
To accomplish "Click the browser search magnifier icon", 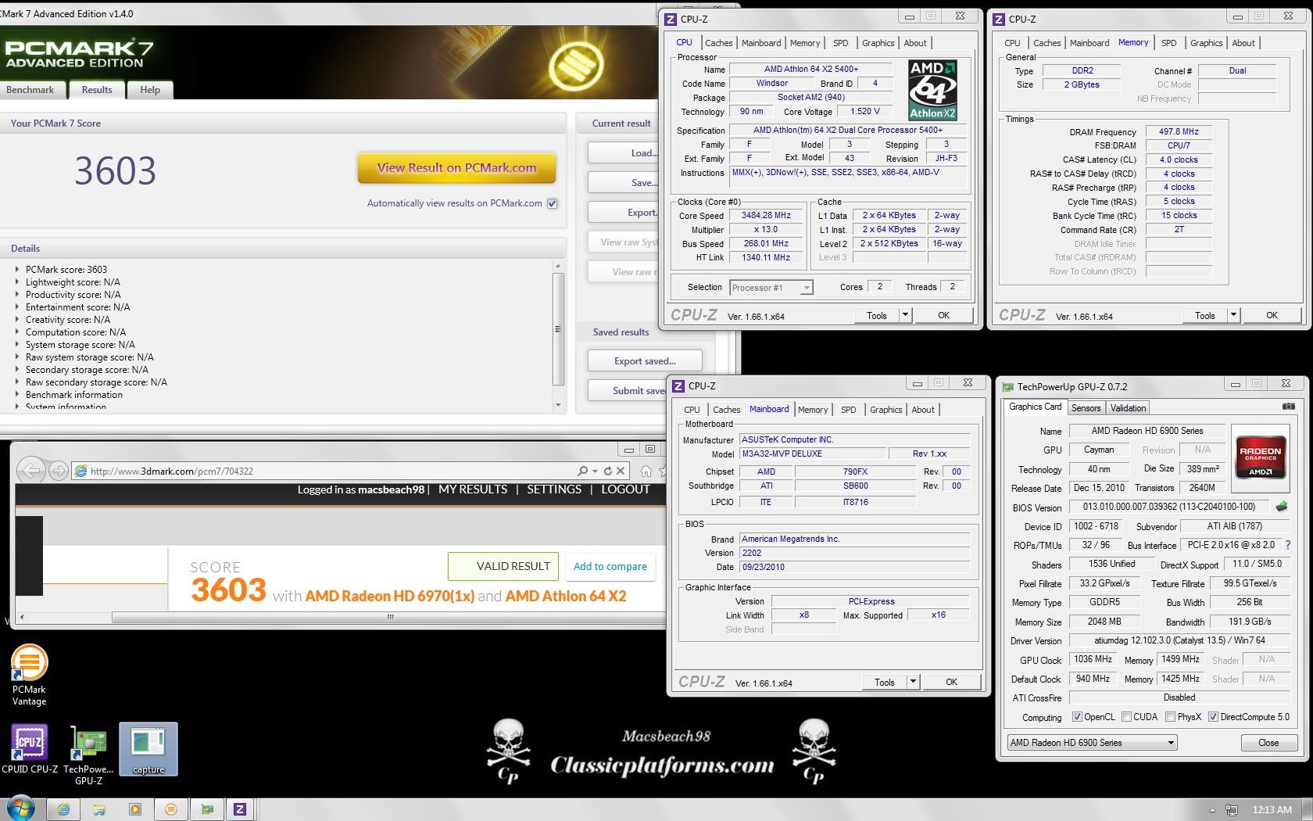I will click(x=583, y=471).
